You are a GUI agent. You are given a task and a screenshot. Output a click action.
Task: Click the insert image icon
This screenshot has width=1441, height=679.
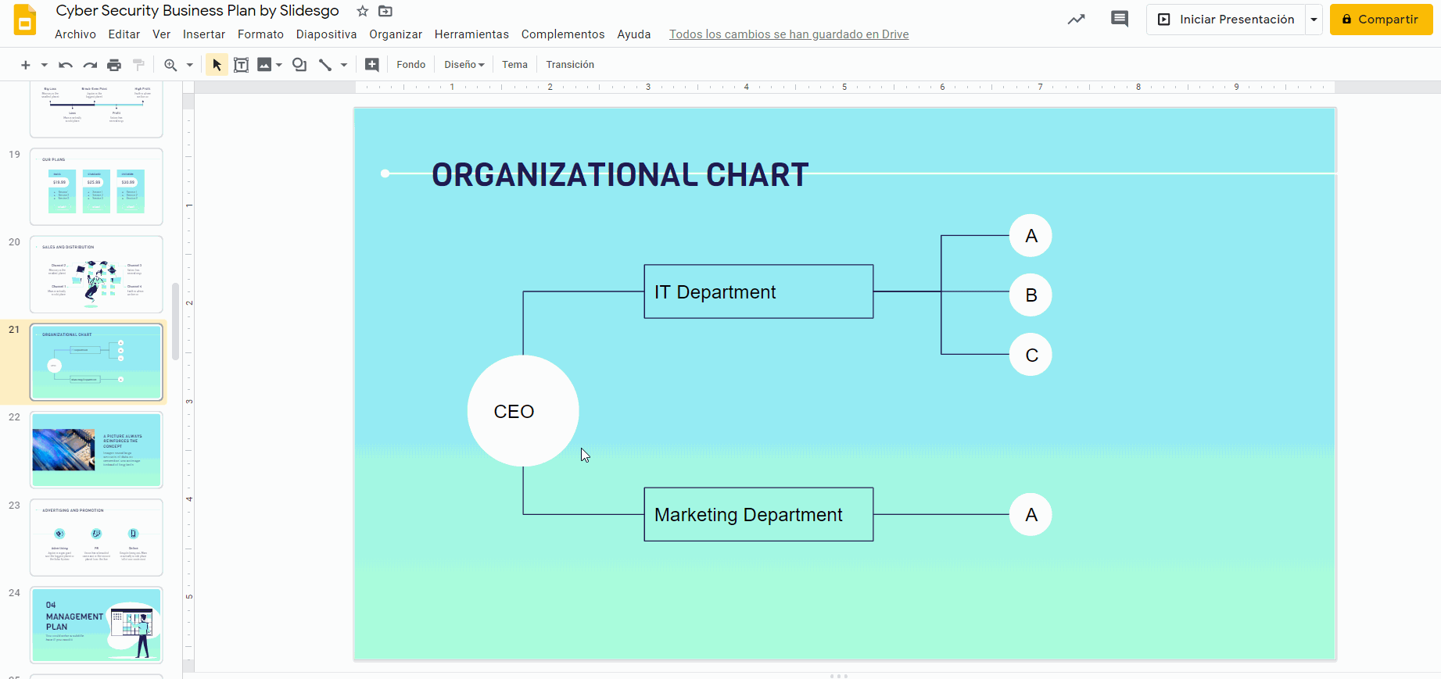tap(264, 65)
